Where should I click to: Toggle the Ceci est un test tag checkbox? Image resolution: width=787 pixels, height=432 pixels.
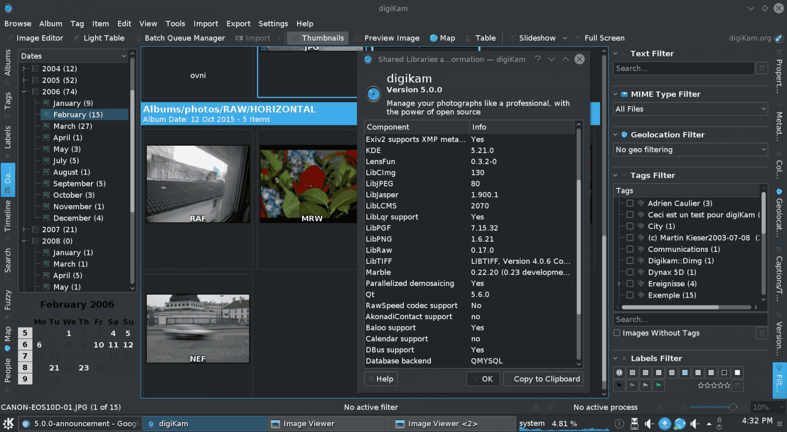click(630, 215)
